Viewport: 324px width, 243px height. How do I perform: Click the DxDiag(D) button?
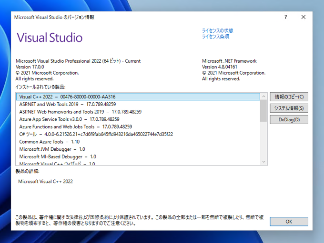289,120
